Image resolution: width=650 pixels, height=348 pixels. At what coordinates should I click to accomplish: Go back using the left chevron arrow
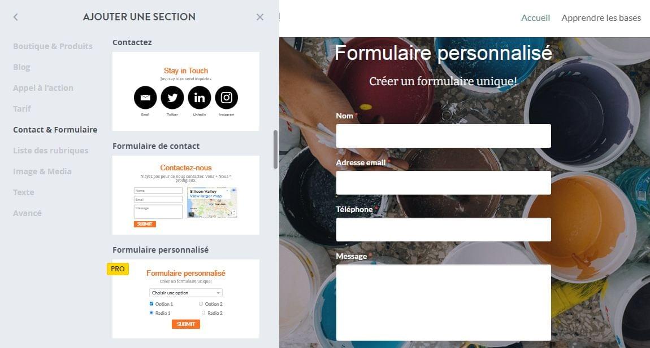[16, 17]
